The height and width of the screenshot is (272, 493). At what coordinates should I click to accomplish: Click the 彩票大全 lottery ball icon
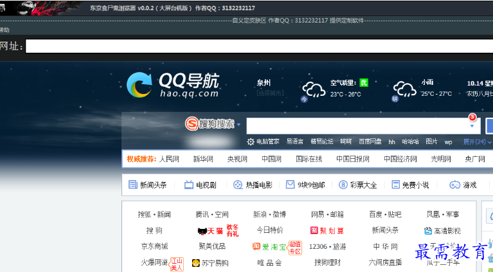tap(343, 185)
